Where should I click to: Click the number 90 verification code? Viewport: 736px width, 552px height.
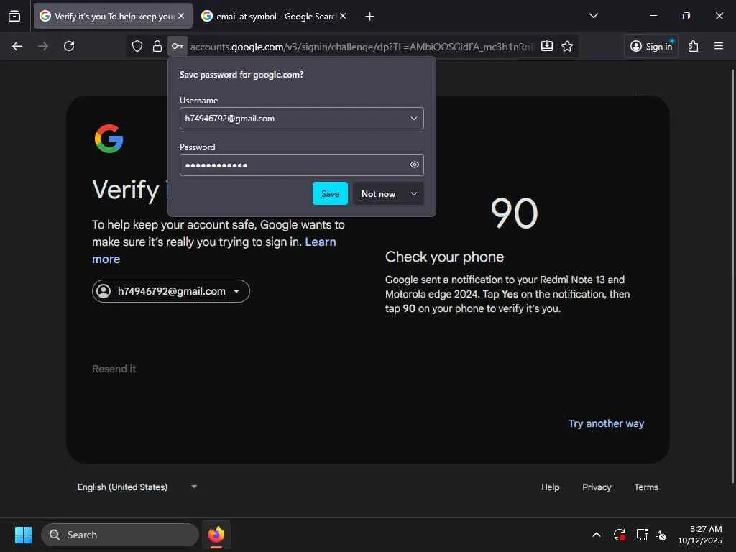(x=514, y=213)
